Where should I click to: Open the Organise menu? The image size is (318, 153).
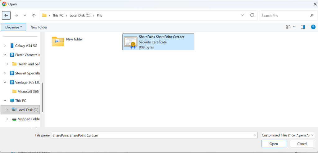(x=14, y=27)
